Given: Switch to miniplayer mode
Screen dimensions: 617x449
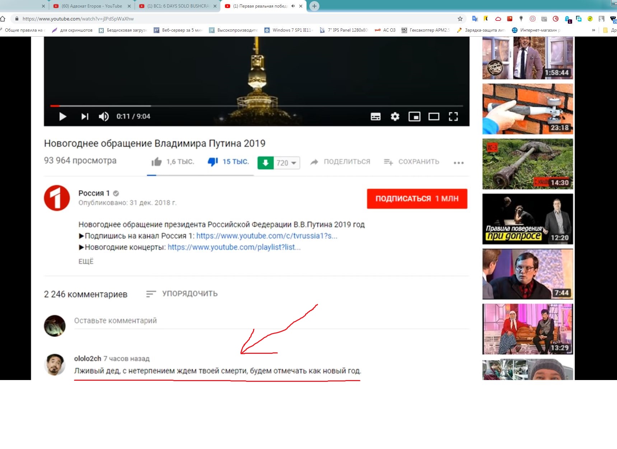Looking at the screenshot, I should click(x=414, y=116).
